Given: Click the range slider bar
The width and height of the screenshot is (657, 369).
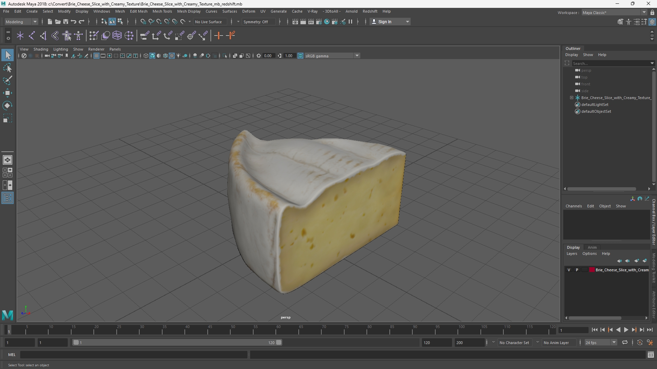Looking at the screenshot, I should point(177,342).
